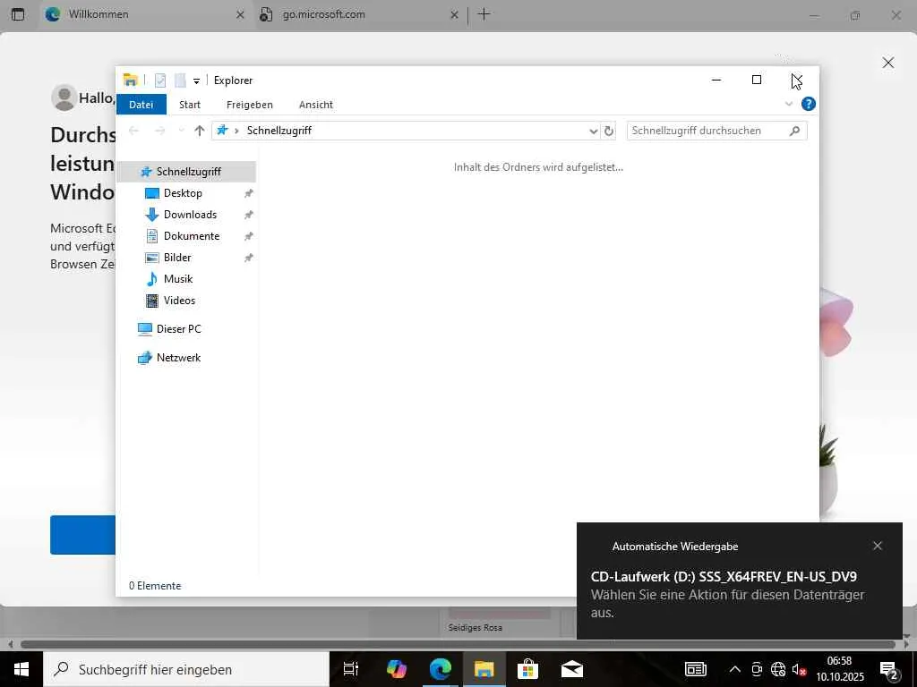Click the Schnellzugriff breadcrumb in address bar
The image size is (917, 687).
(x=279, y=131)
